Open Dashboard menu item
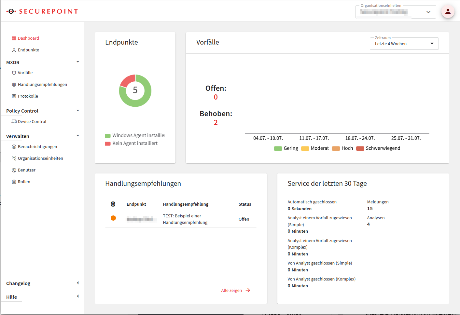Screen dimensions: 460x315 click(x=28, y=38)
